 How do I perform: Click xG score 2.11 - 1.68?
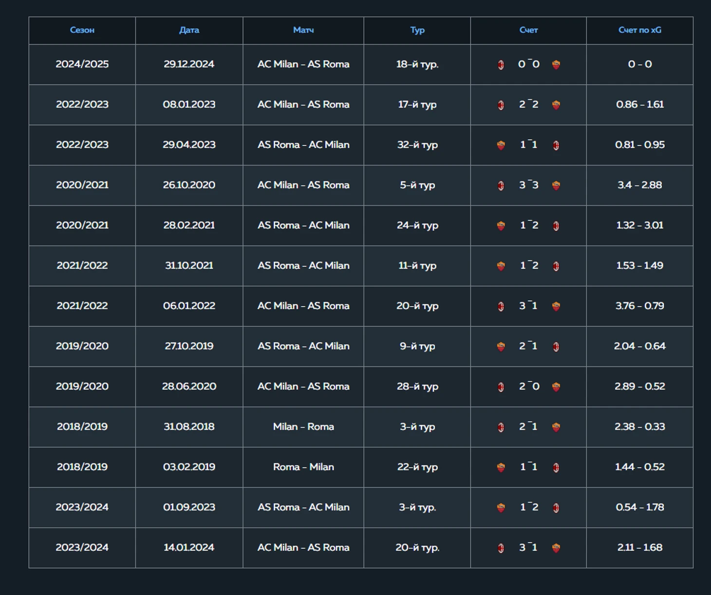[x=640, y=547]
